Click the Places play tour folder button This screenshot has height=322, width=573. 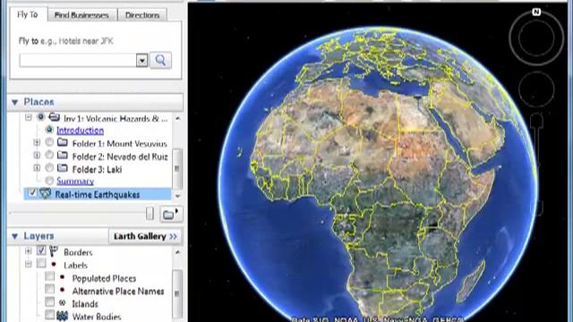pos(171,215)
